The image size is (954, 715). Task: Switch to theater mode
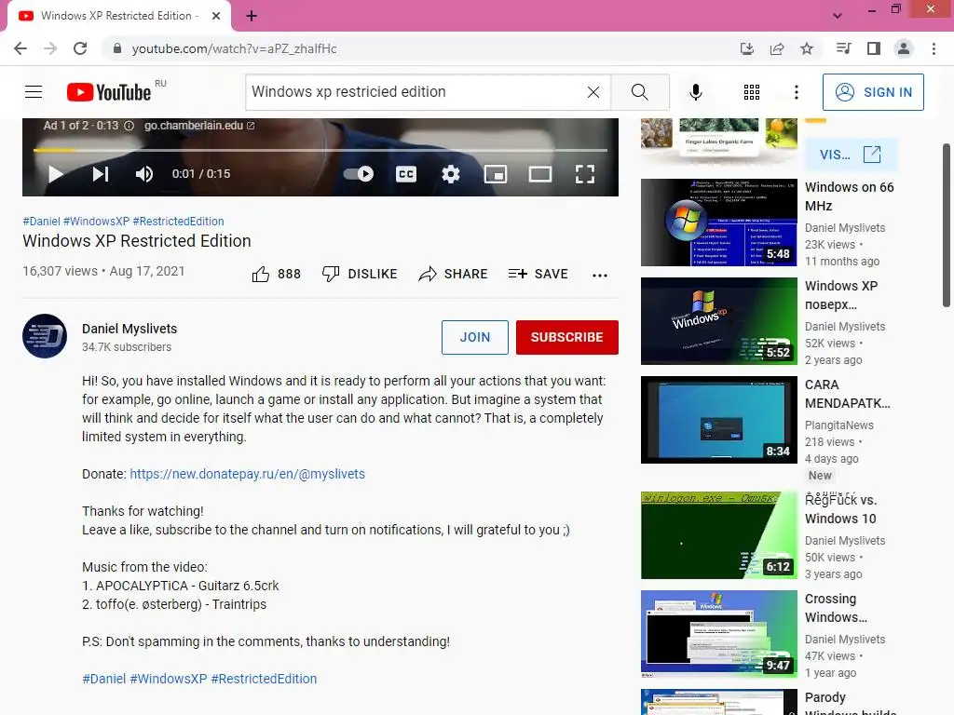pos(539,174)
